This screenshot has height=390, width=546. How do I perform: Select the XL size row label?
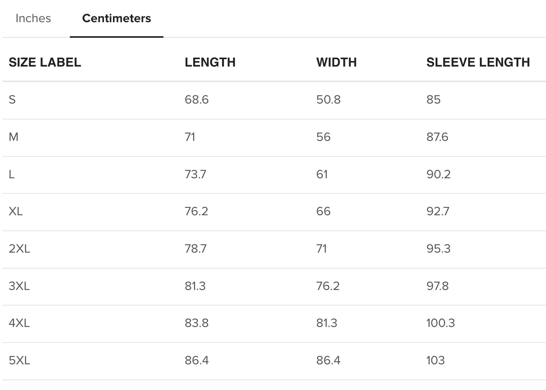click(16, 211)
